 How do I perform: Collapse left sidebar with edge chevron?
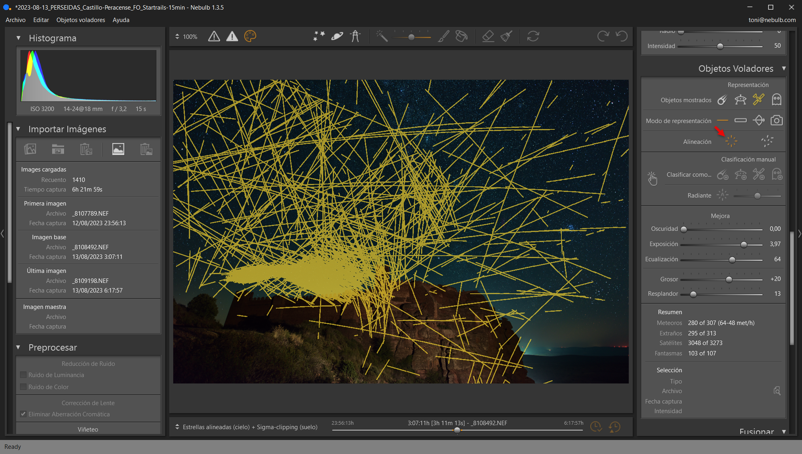click(2, 234)
